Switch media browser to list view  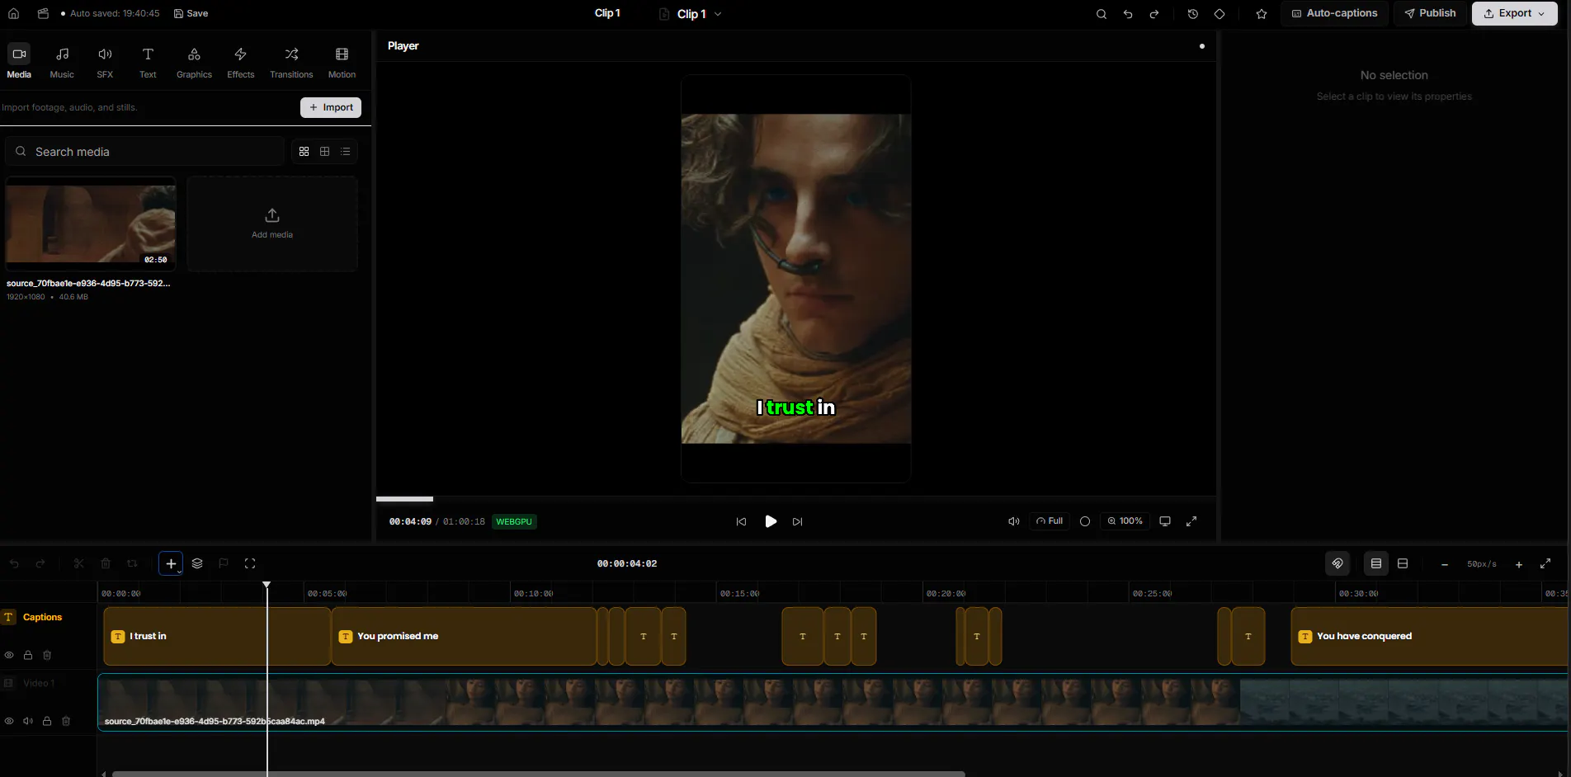click(x=346, y=152)
